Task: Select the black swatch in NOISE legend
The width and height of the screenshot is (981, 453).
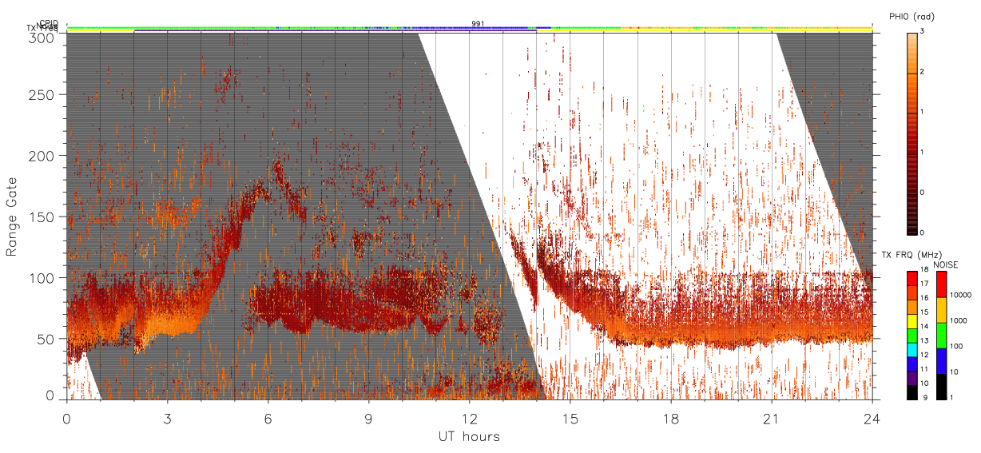Action: pos(941,386)
